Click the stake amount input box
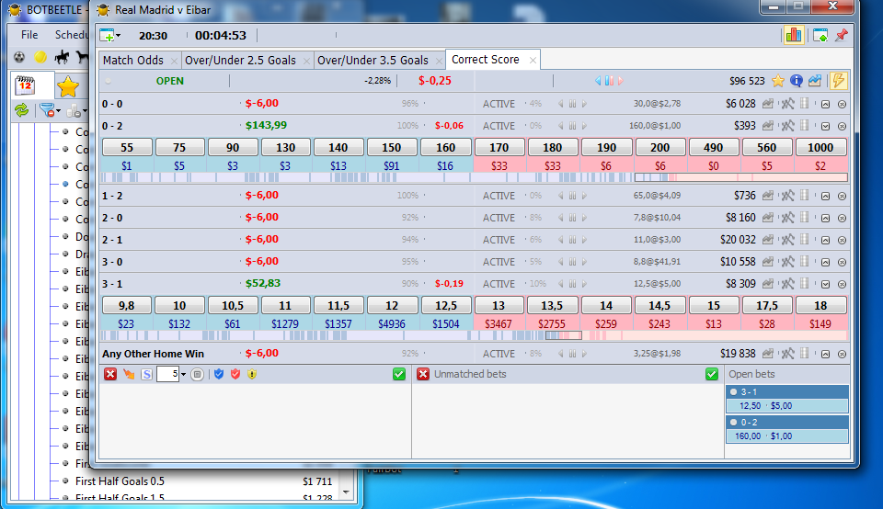 point(167,375)
